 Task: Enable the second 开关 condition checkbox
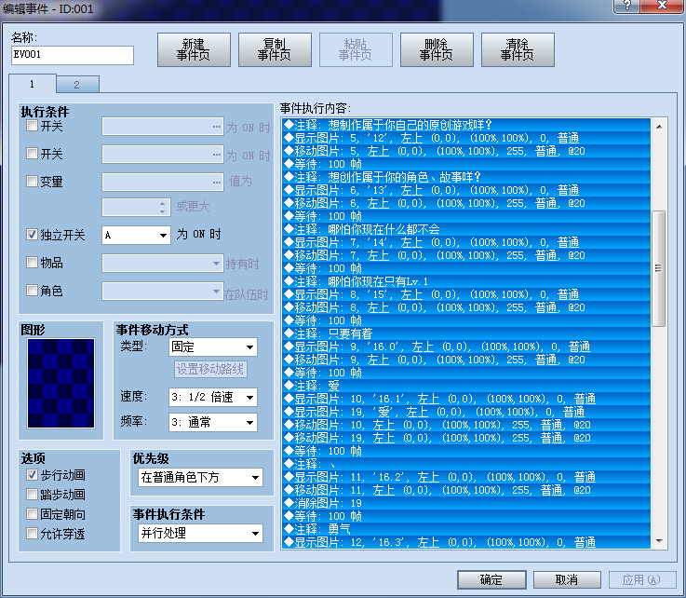(32, 154)
